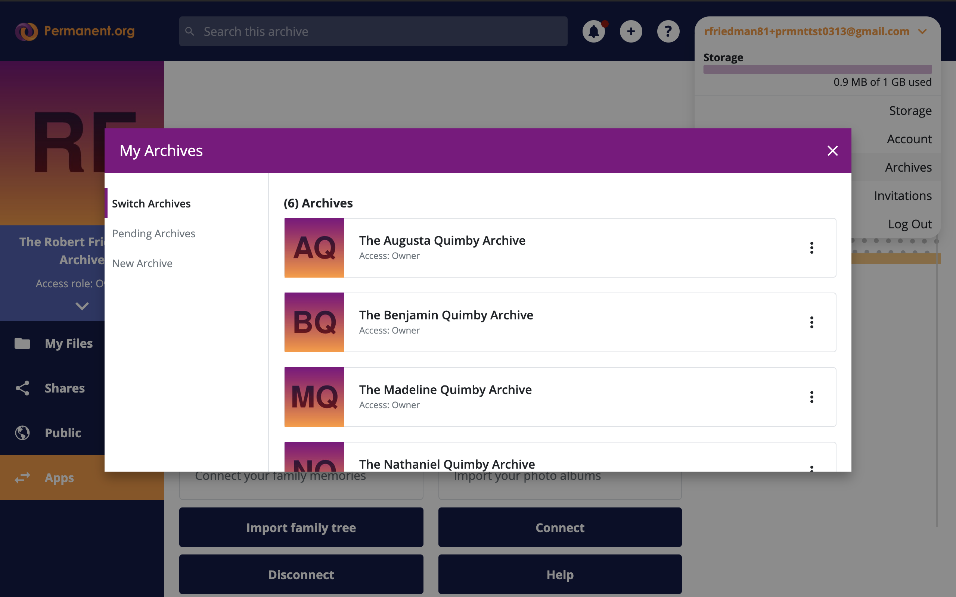
Task: Choose Switch Archives in the sidebar
Action: [x=151, y=203]
